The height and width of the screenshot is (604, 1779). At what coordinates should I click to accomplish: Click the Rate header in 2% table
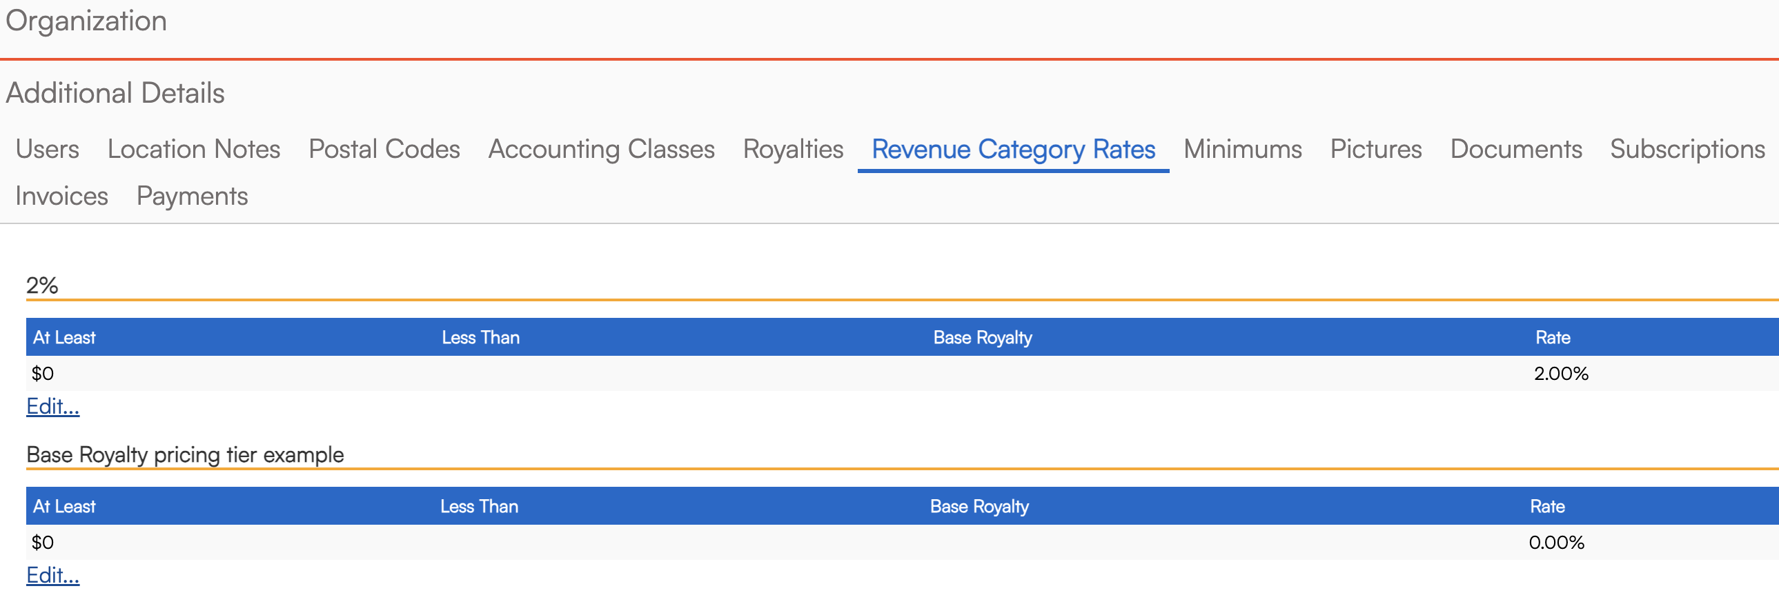1553,338
